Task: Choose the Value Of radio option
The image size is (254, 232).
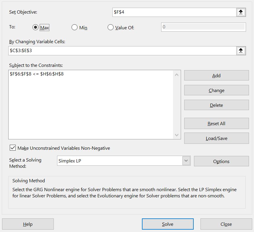Action: click(x=111, y=28)
